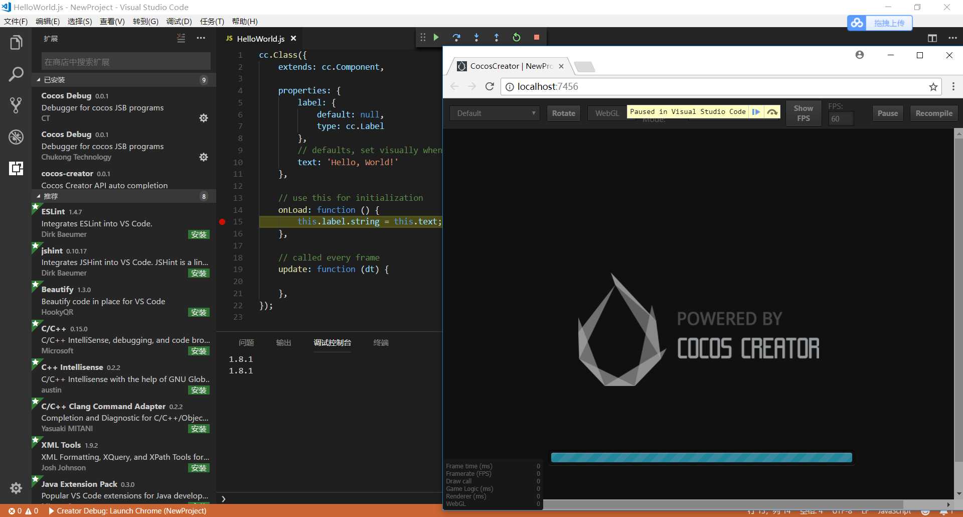Install the Beautify extension

pyautogui.click(x=199, y=312)
